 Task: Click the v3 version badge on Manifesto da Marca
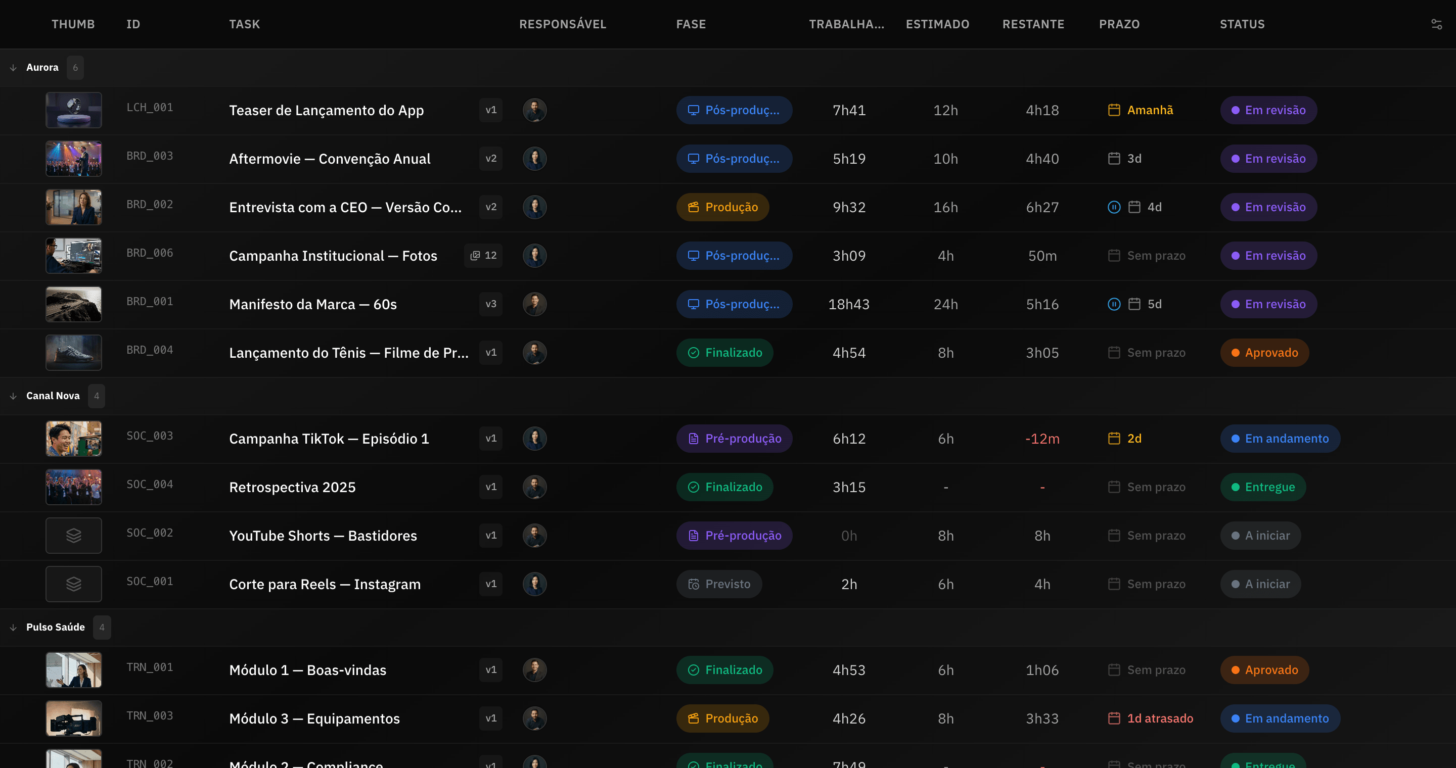(x=490, y=304)
